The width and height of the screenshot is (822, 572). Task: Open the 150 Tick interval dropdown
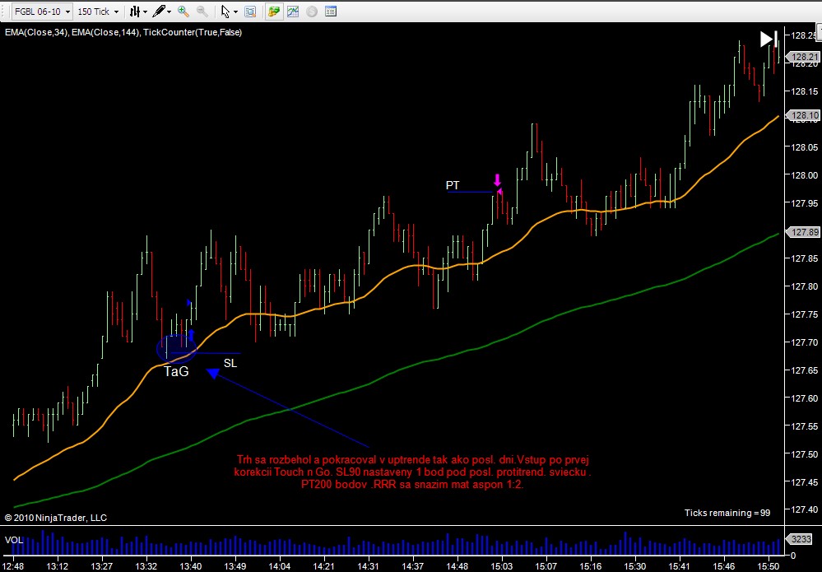pos(98,11)
